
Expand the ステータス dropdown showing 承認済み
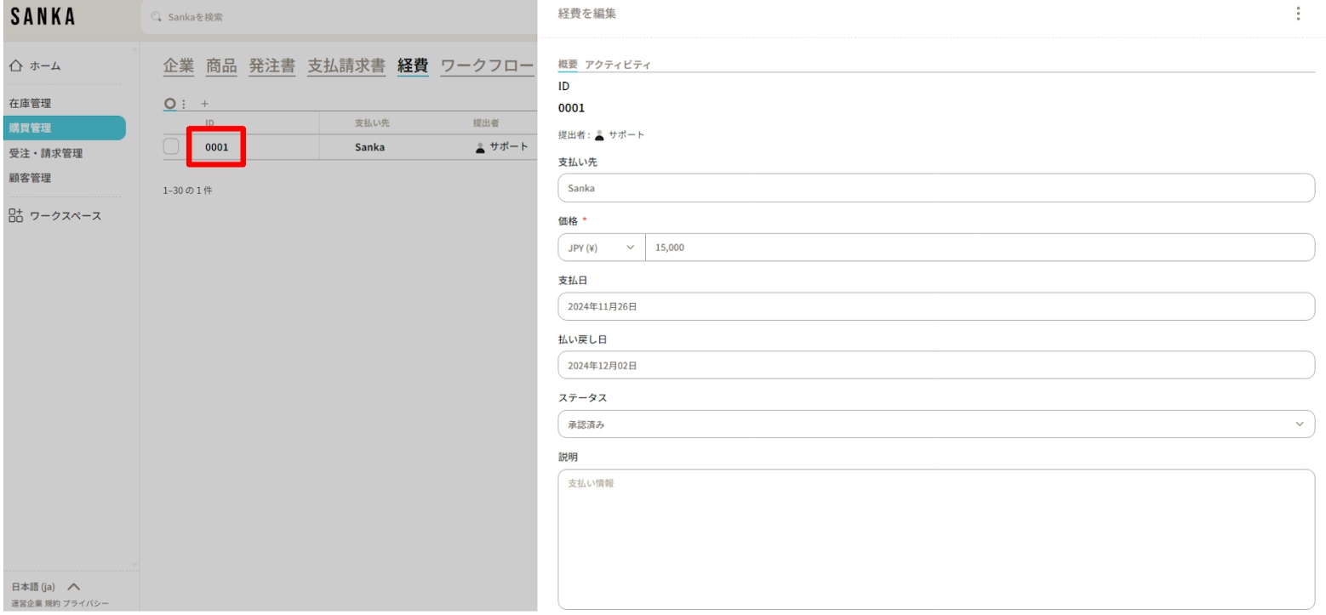(935, 424)
